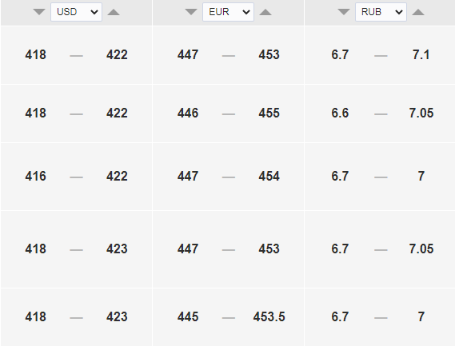Select first row 422 USD sell rate
This screenshot has width=455, height=346.
117,54
